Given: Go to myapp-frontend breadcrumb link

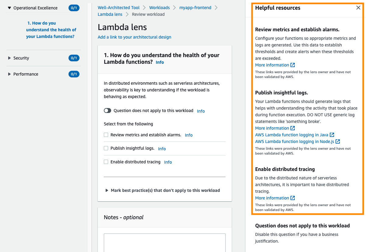Looking at the screenshot, I should click(x=195, y=7).
